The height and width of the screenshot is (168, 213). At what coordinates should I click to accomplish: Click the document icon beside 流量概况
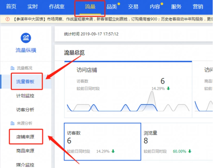tap(12, 68)
